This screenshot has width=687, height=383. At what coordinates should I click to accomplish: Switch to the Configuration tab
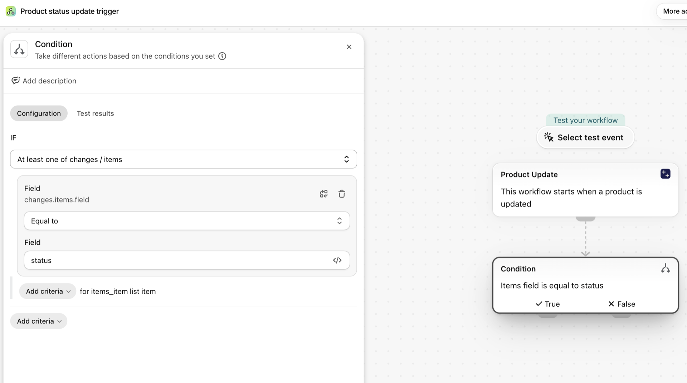39,113
